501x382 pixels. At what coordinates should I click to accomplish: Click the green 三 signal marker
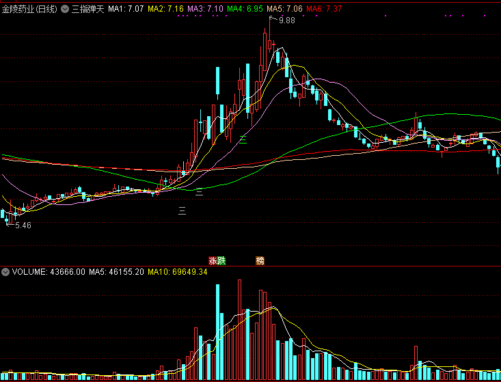[x=243, y=139]
